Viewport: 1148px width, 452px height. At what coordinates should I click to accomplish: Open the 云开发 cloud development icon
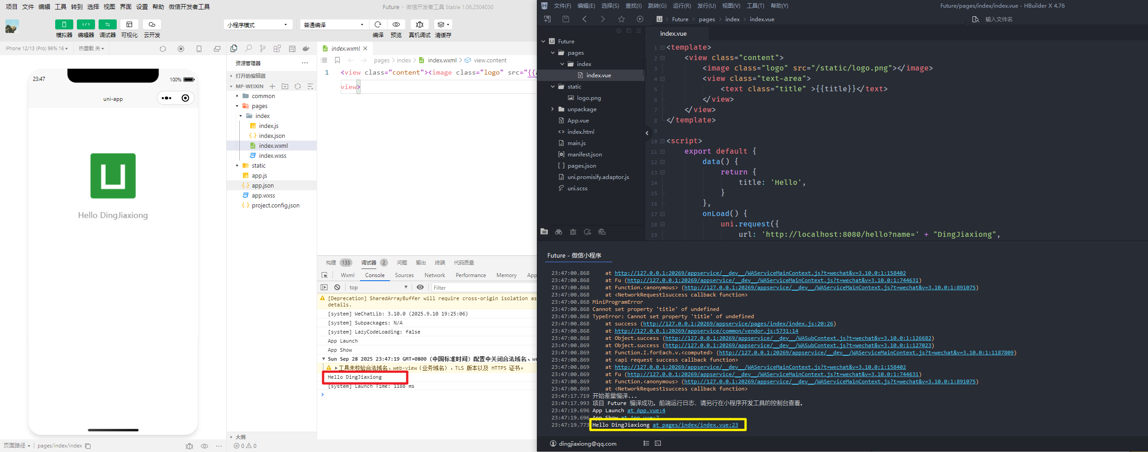(x=152, y=24)
